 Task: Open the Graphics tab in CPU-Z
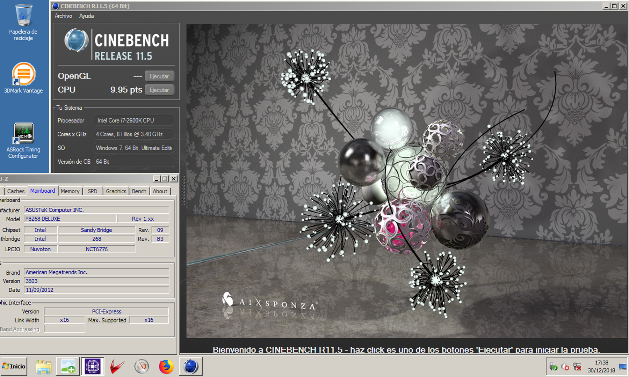[x=116, y=191]
